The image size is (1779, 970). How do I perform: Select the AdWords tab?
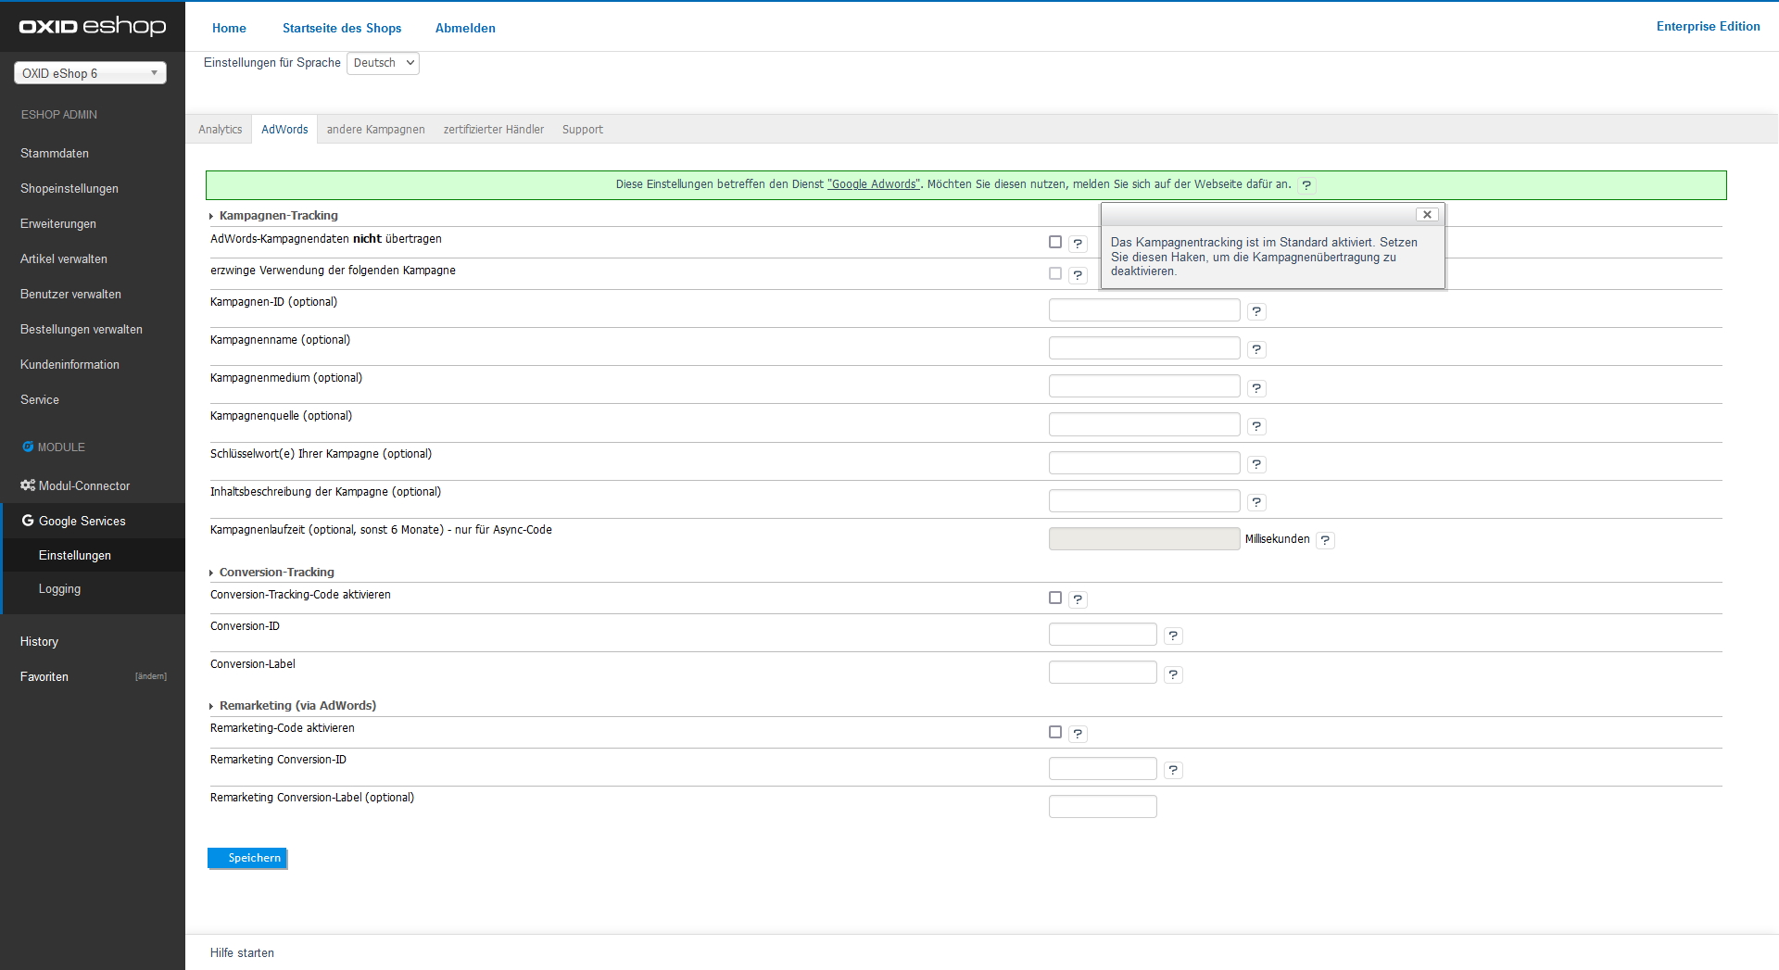pyautogui.click(x=284, y=130)
